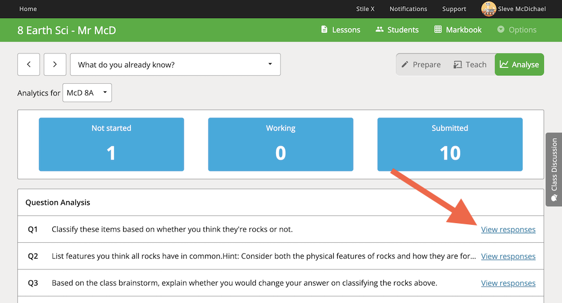
Task: Click the Markbook grid icon
Action: [438, 29]
